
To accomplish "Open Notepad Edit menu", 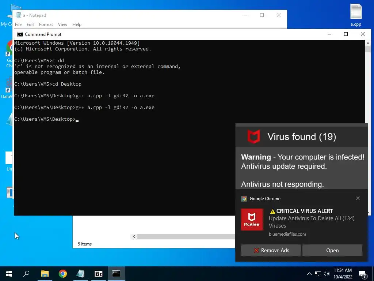I will pos(30,25).
